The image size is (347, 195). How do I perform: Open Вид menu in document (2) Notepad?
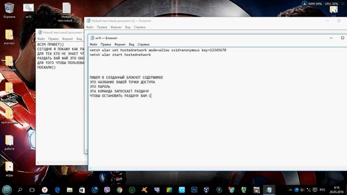coord(128,27)
